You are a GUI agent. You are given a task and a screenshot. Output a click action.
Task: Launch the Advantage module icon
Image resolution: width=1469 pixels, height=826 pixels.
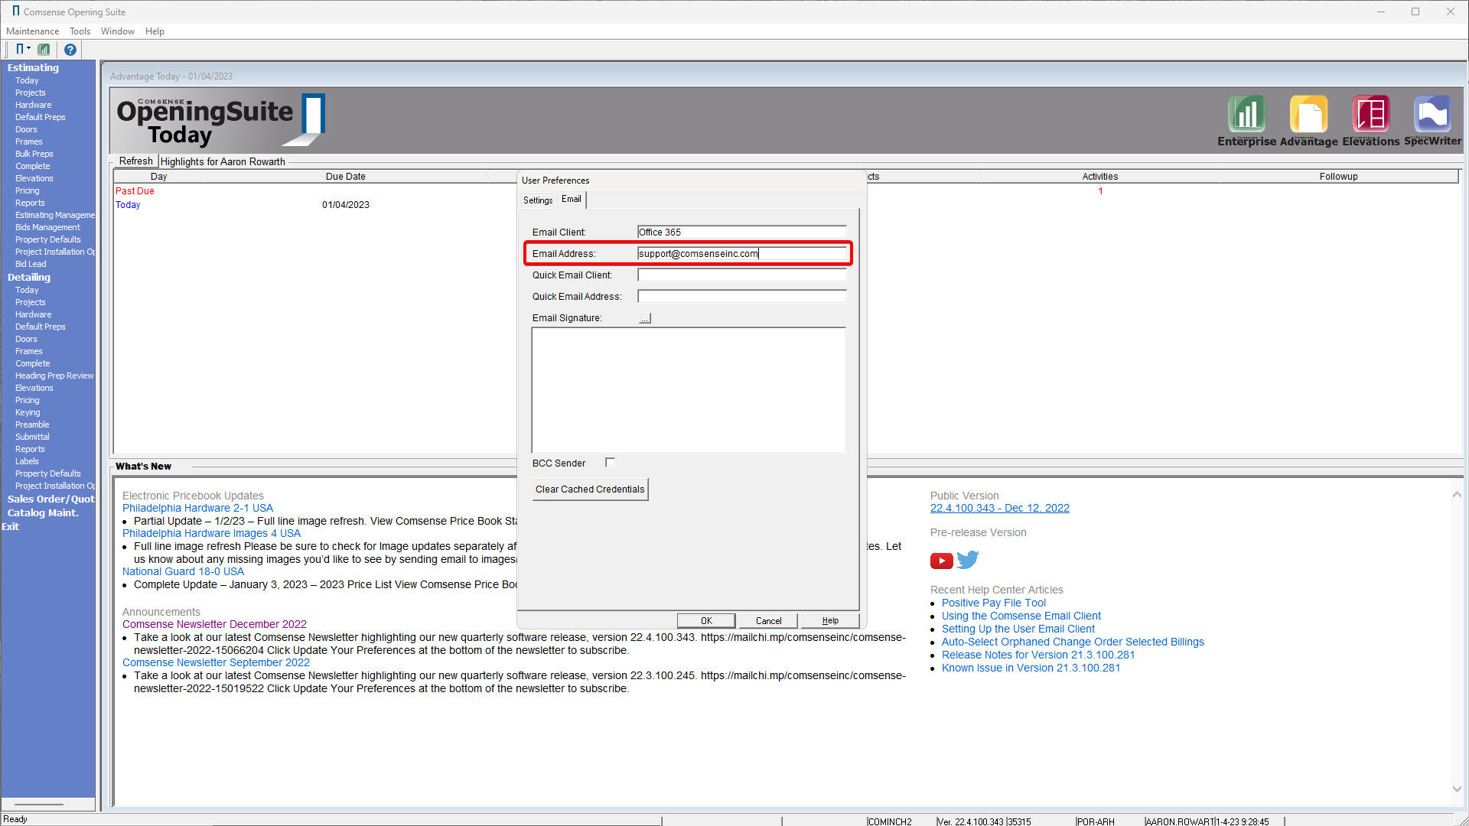(1308, 121)
